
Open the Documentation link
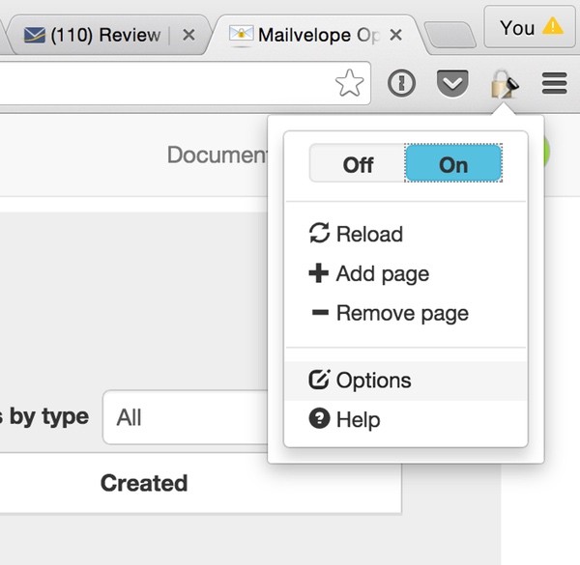coord(217,155)
